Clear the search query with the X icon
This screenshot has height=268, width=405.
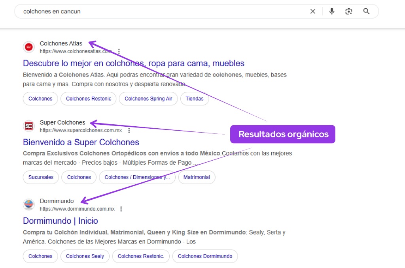312,11
